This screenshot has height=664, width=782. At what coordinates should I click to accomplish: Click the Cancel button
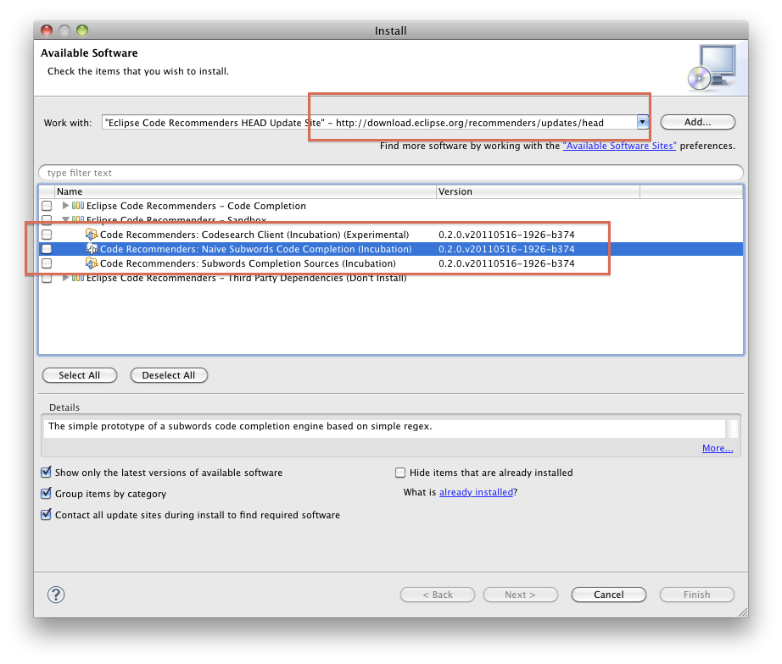pos(608,595)
